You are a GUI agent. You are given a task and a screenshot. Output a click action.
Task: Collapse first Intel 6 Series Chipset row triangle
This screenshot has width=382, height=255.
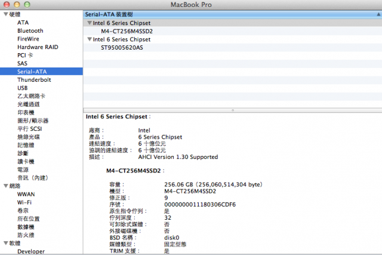coord(90,23)
